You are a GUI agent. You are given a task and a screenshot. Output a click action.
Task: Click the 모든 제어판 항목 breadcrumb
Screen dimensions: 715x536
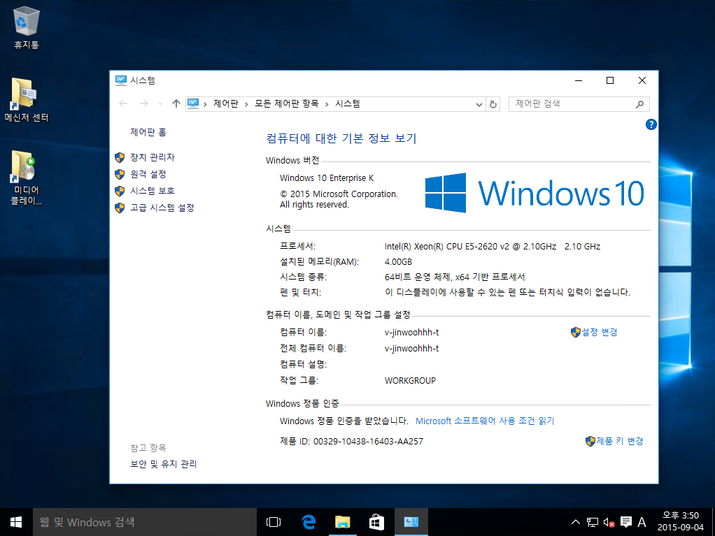(286, 104)
